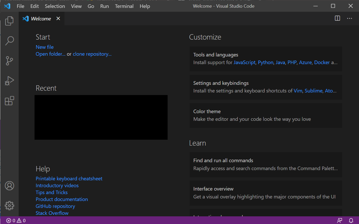359x224 pixels.
Task: Click the New file link
Action: (45, 47)
